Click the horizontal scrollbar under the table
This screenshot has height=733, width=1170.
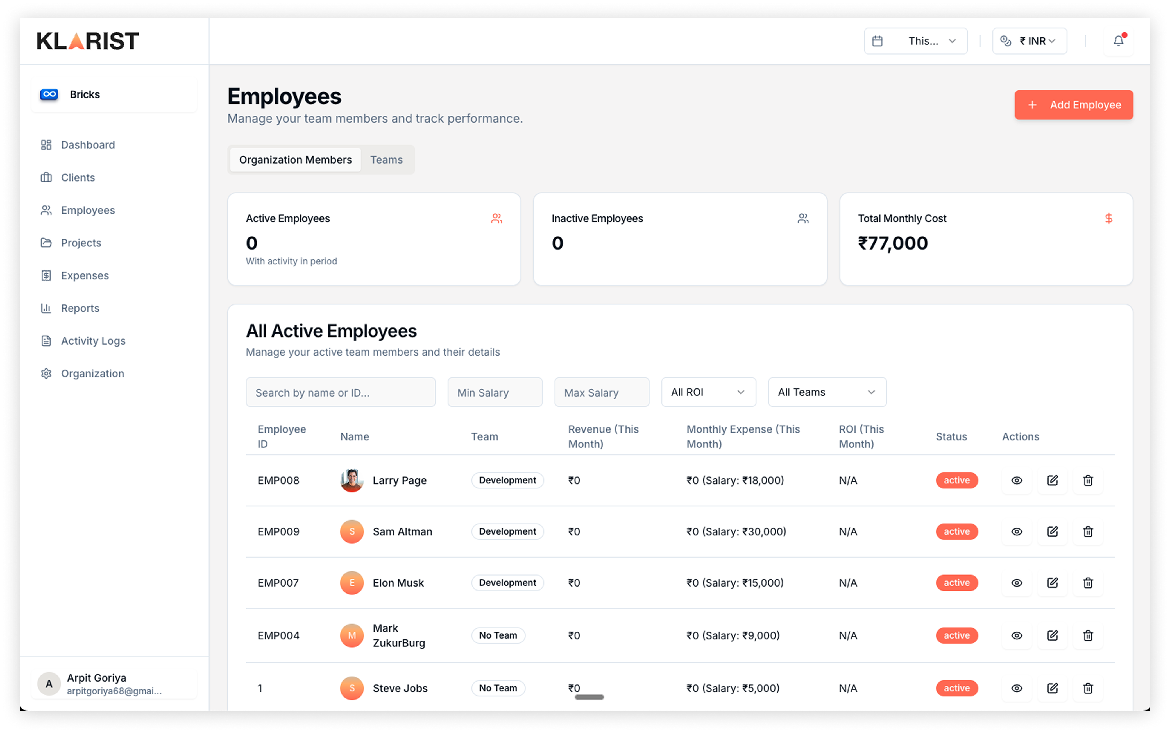(589, 698)
